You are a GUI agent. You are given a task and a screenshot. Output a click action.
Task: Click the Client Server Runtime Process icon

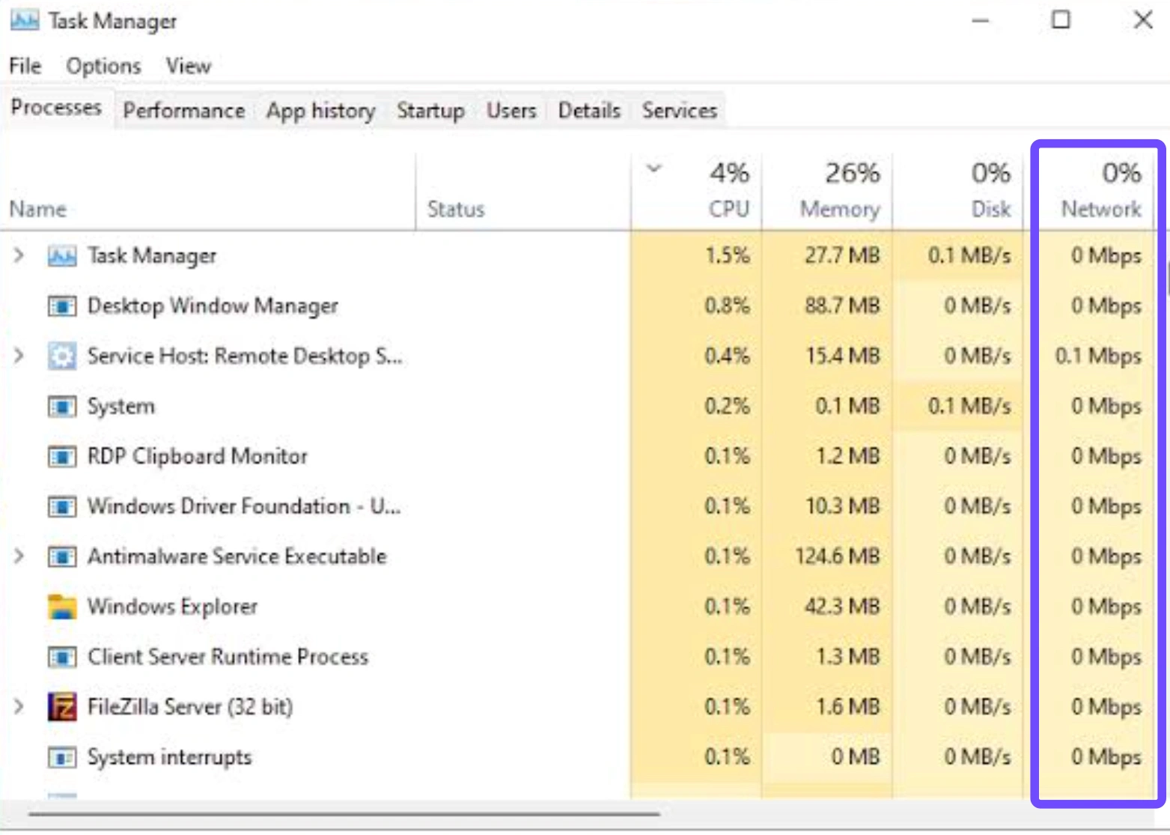point(61,658)
